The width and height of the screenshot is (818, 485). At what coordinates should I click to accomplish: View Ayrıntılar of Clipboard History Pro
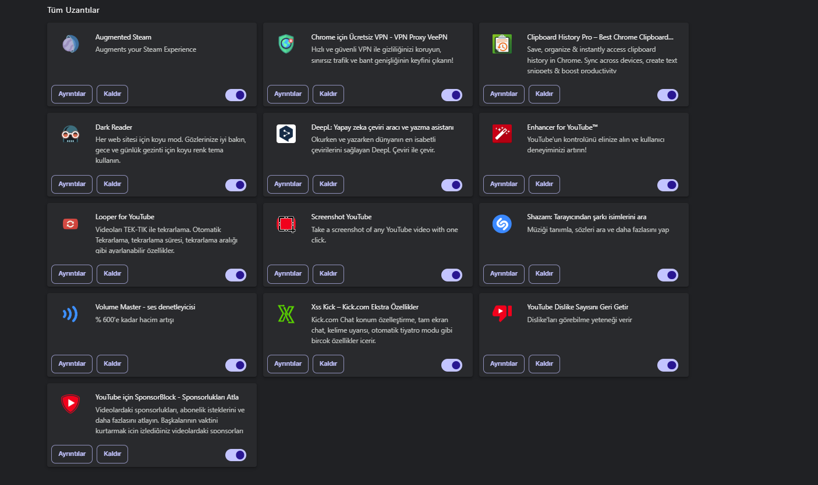[504, 94]
